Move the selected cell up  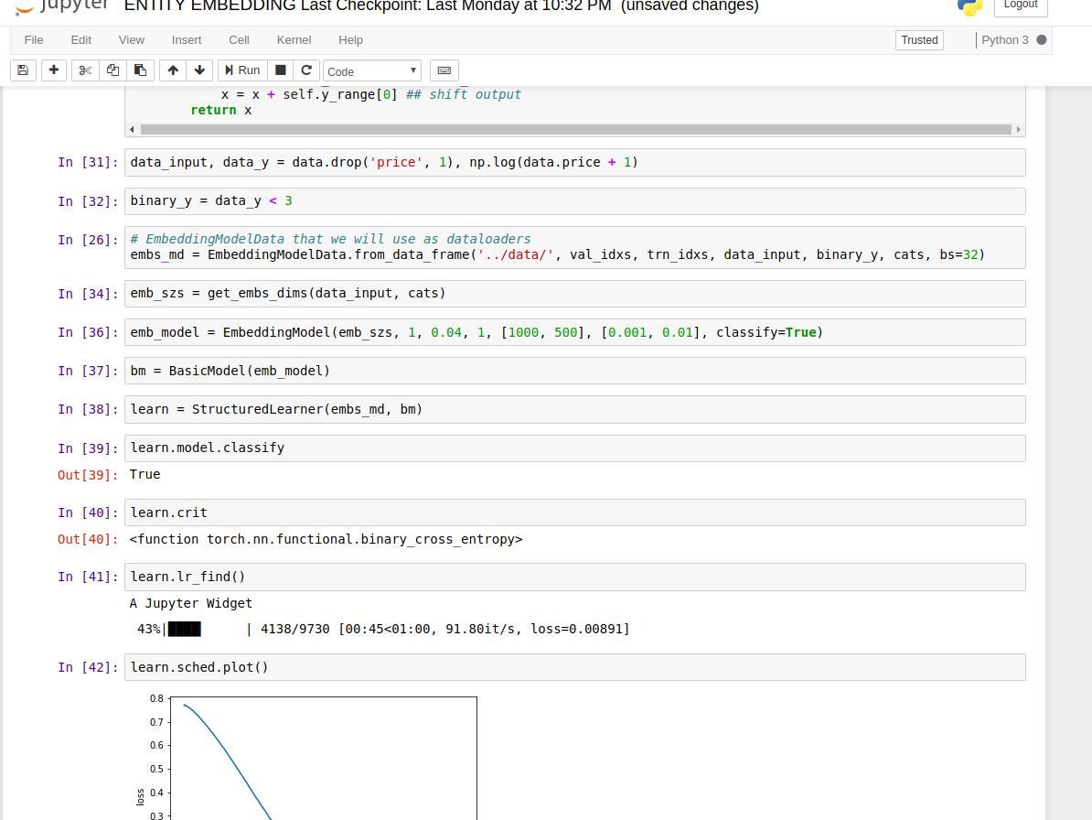[173, 70]
